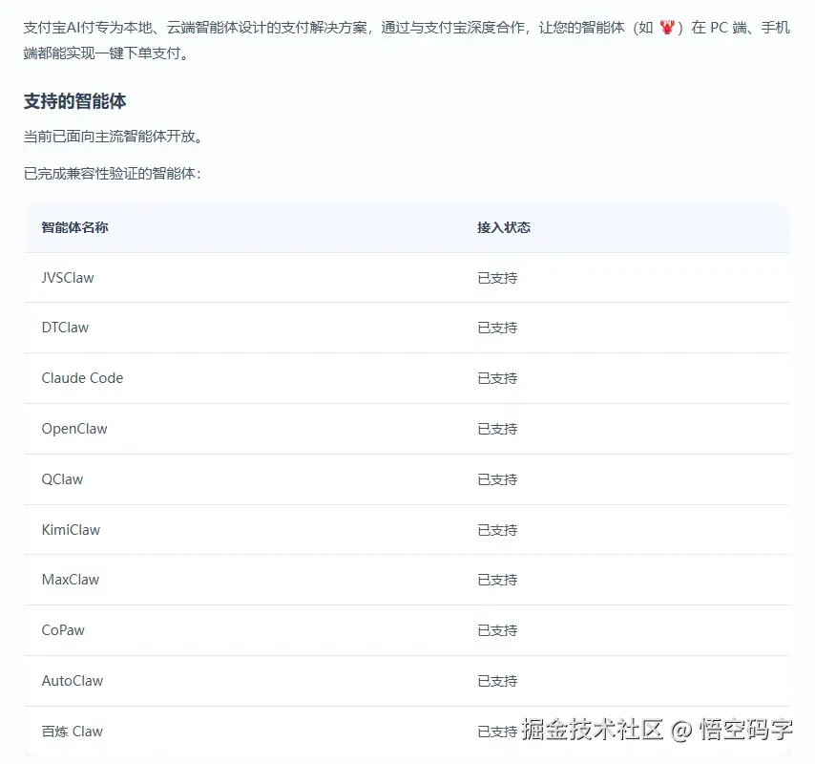Click the AutoClaw agent name

coord(73,681)
